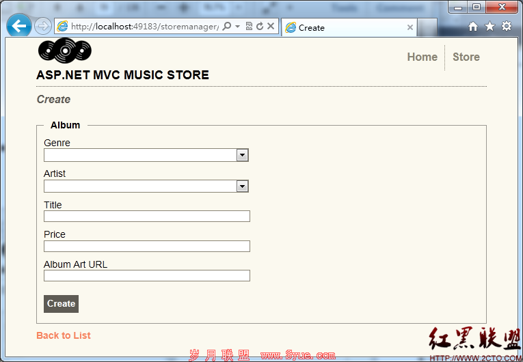
Task: Open the browser home page icon
Action: point(473,26)
